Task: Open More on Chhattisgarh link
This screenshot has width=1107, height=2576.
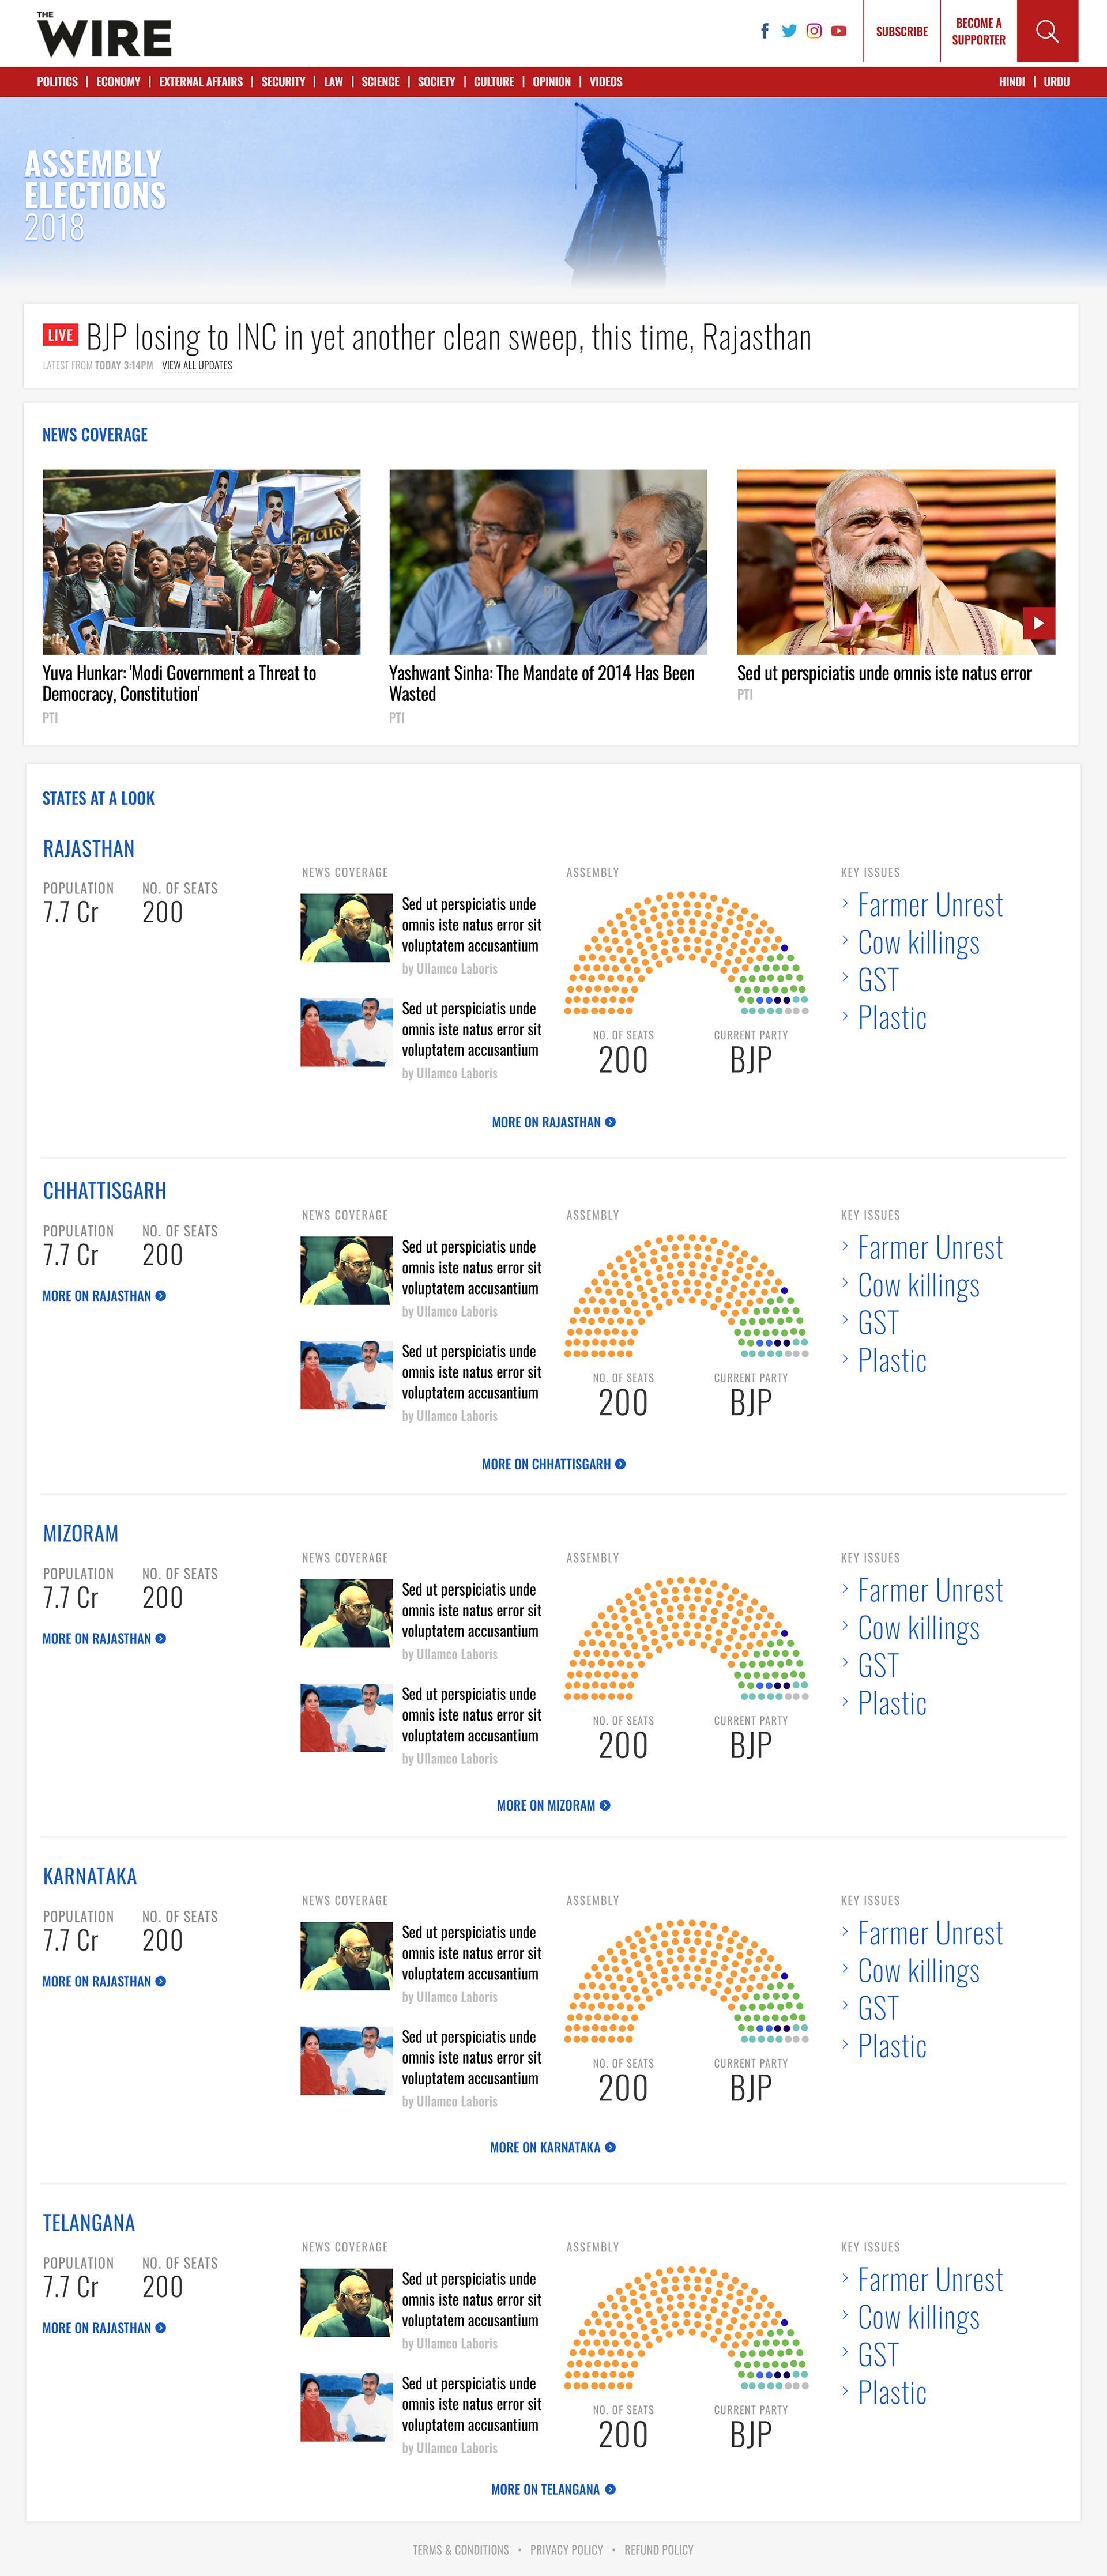Action: click(x=553, y=1464)
